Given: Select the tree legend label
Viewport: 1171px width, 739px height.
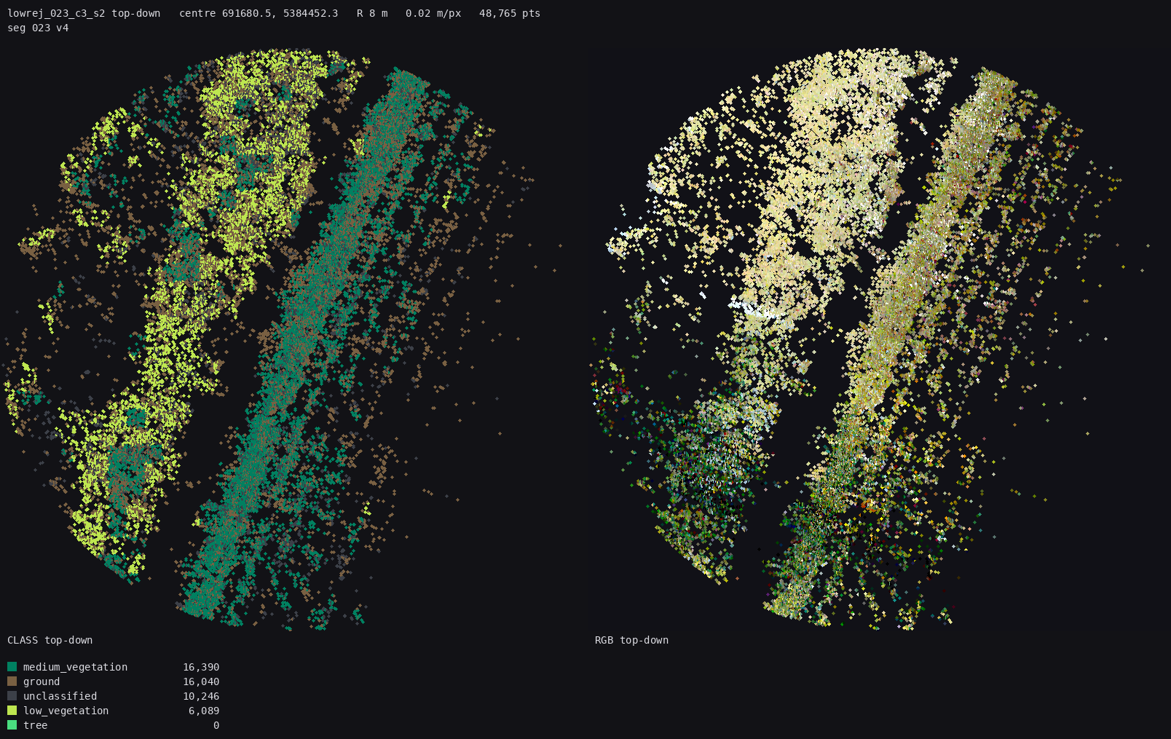Looking at the screenshot, I should pyautogui.click(x=35, y=725).
